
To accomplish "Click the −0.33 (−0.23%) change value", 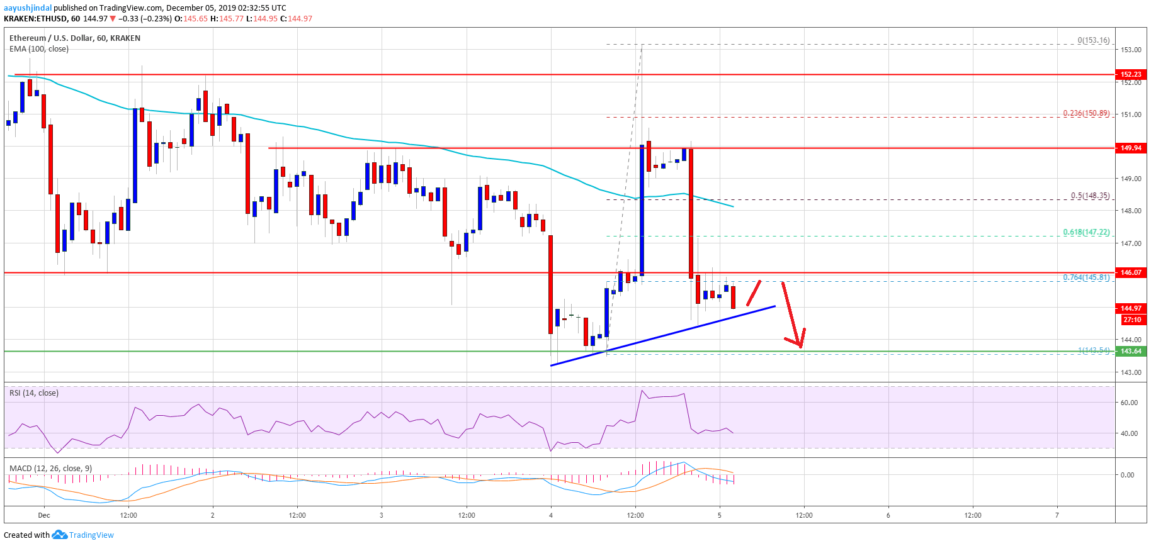I will click(x=145, y=19).
